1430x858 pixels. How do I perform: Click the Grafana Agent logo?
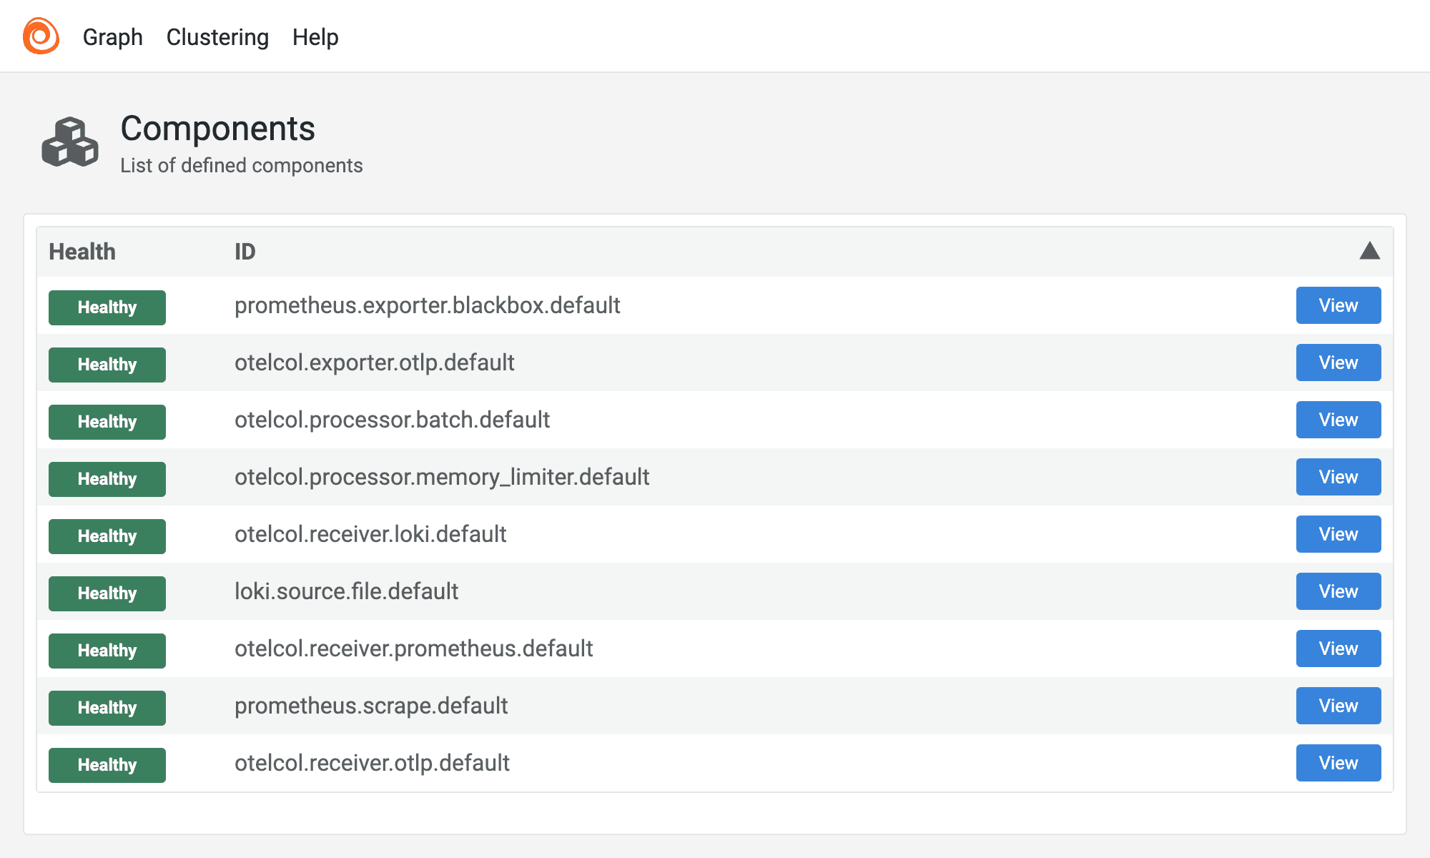click(41, 36)
